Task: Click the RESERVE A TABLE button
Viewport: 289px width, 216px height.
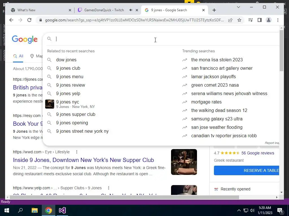Action: tap(246, 170)
